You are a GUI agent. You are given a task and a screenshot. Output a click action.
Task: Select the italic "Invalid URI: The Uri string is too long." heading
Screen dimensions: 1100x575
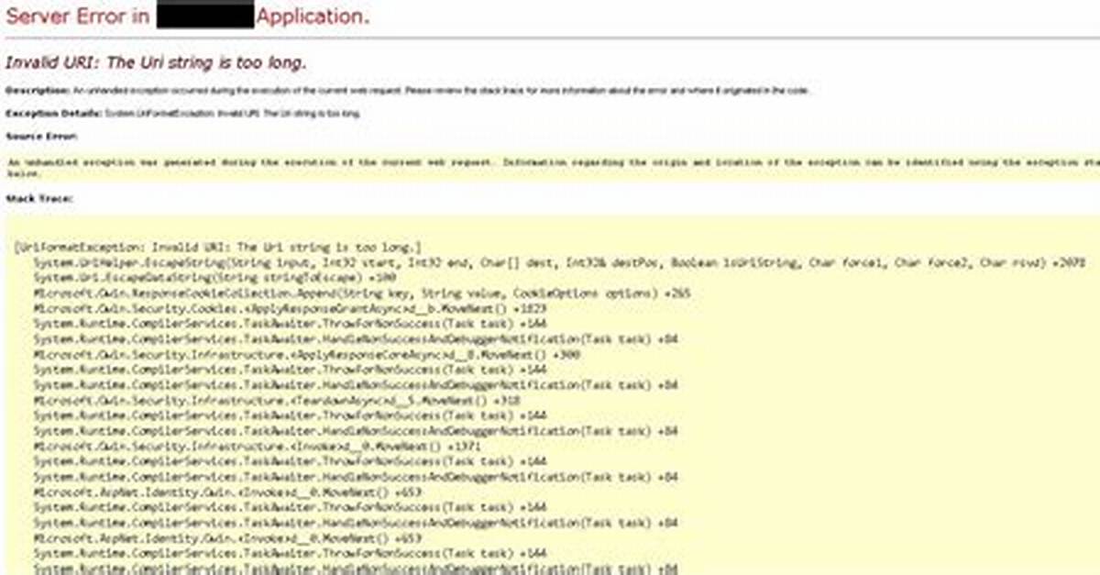tap(156, 63)
